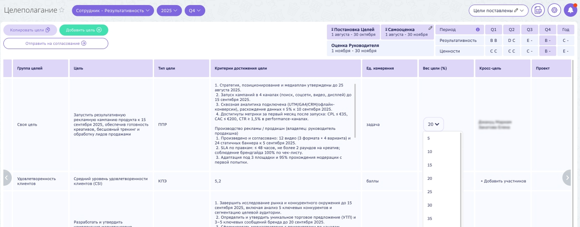Click the info icon next to Период

tap(478, 30)
